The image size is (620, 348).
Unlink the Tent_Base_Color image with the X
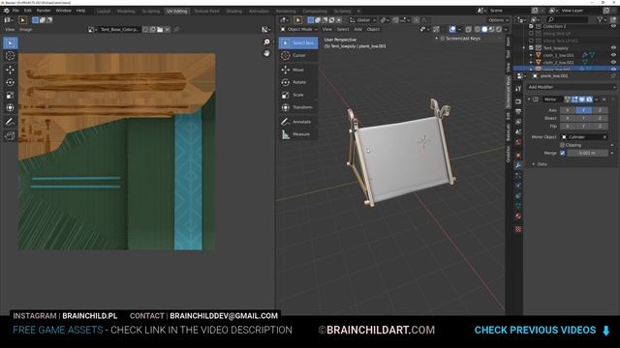click(x=168, y=29)
